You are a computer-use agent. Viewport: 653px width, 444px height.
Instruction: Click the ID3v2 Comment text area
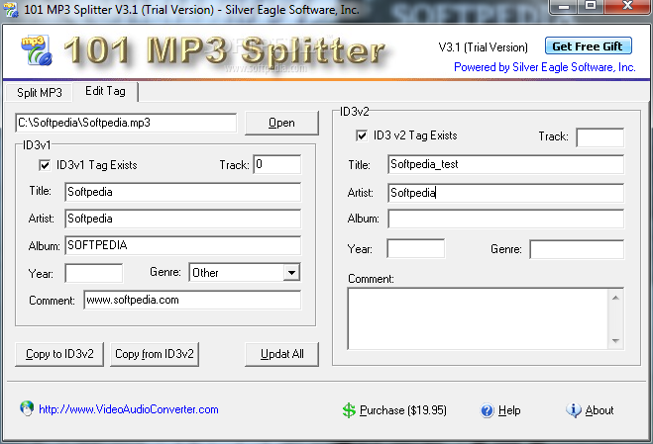478,318
